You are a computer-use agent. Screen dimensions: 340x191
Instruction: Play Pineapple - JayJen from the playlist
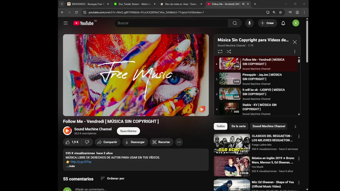point(256,79)
